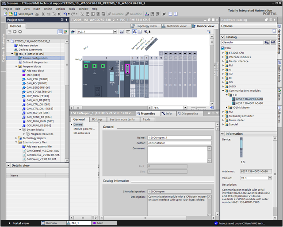Screen dimensions: 283x227
Task: Open the Online menu
Action: [48, 9]
